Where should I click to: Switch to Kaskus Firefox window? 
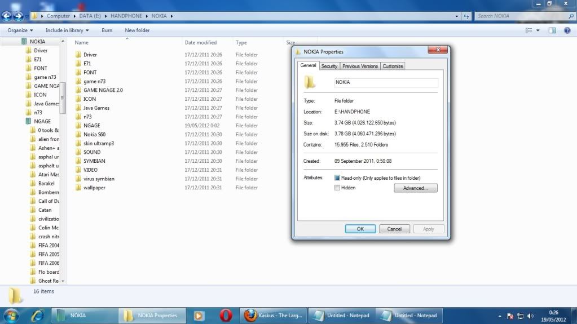click(x=274, y=316)
